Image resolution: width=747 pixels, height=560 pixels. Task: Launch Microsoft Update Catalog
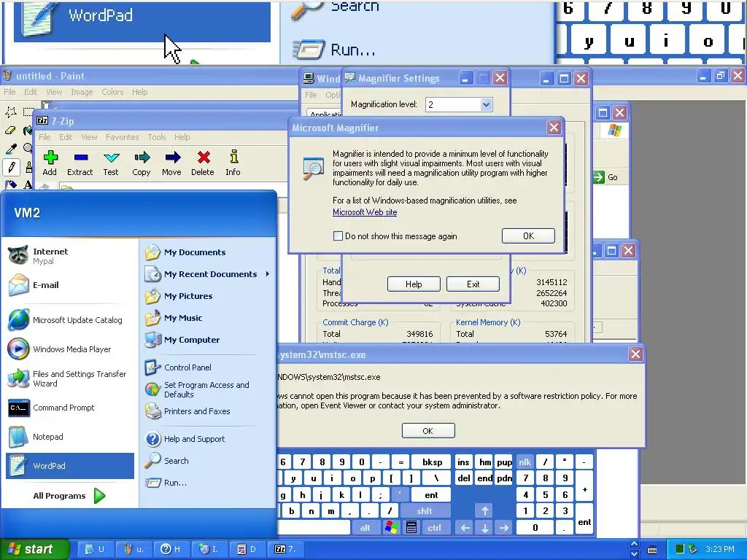[69, 320]
